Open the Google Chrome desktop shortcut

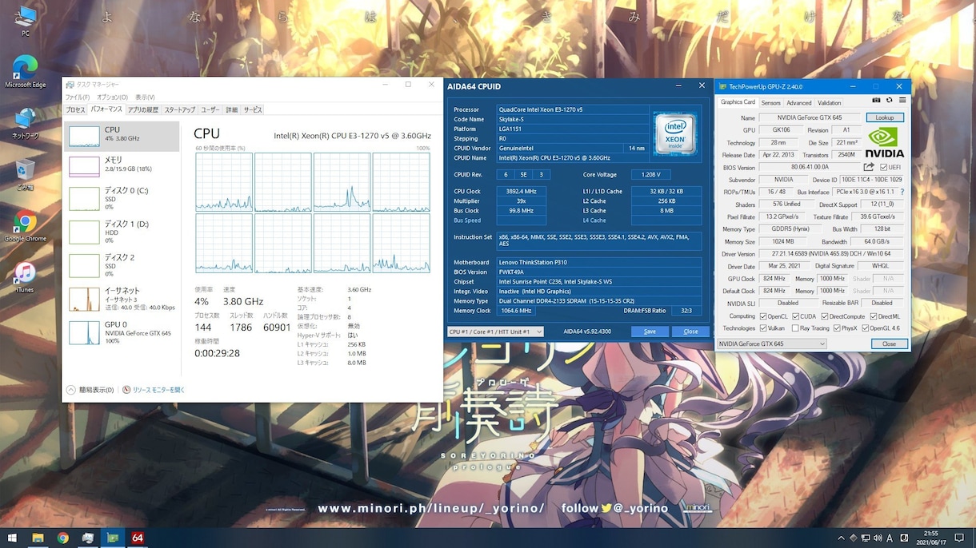click(26, 226)
